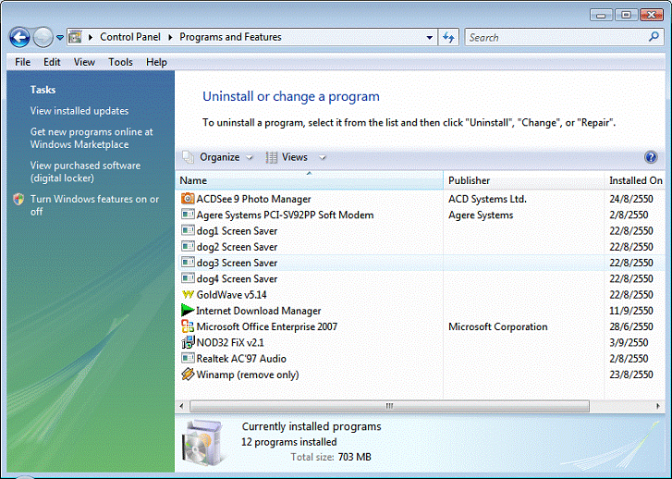
Task: Open the Tools menu
Action: 120,62
